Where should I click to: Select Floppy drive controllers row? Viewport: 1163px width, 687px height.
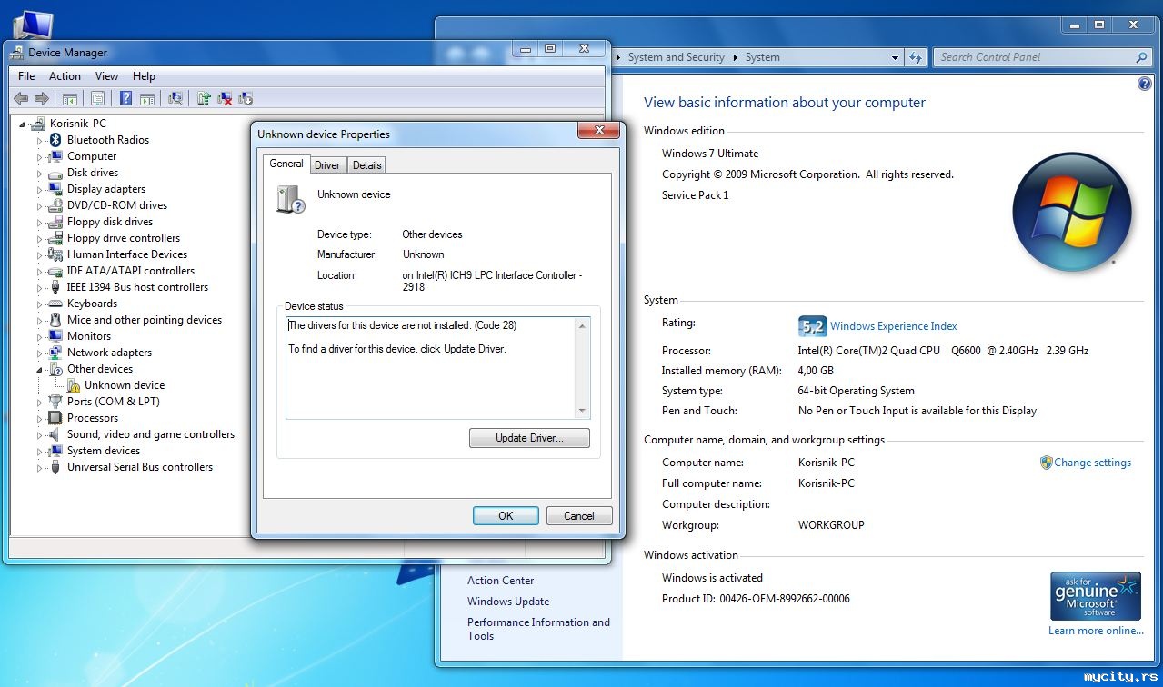pyautogui.click(x=124, y=238)
